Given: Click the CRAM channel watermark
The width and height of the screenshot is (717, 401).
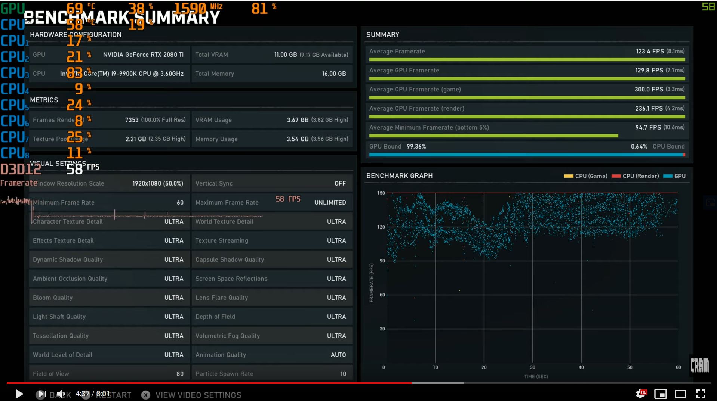Looking at the screenshot, I should point(699,365).
